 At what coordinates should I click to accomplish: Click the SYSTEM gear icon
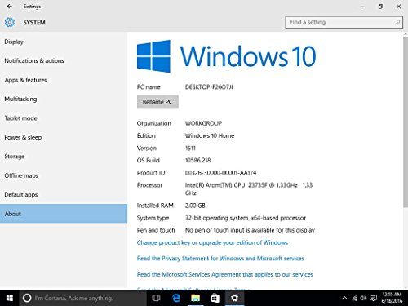pyautogui.click(x=10, y=22)
